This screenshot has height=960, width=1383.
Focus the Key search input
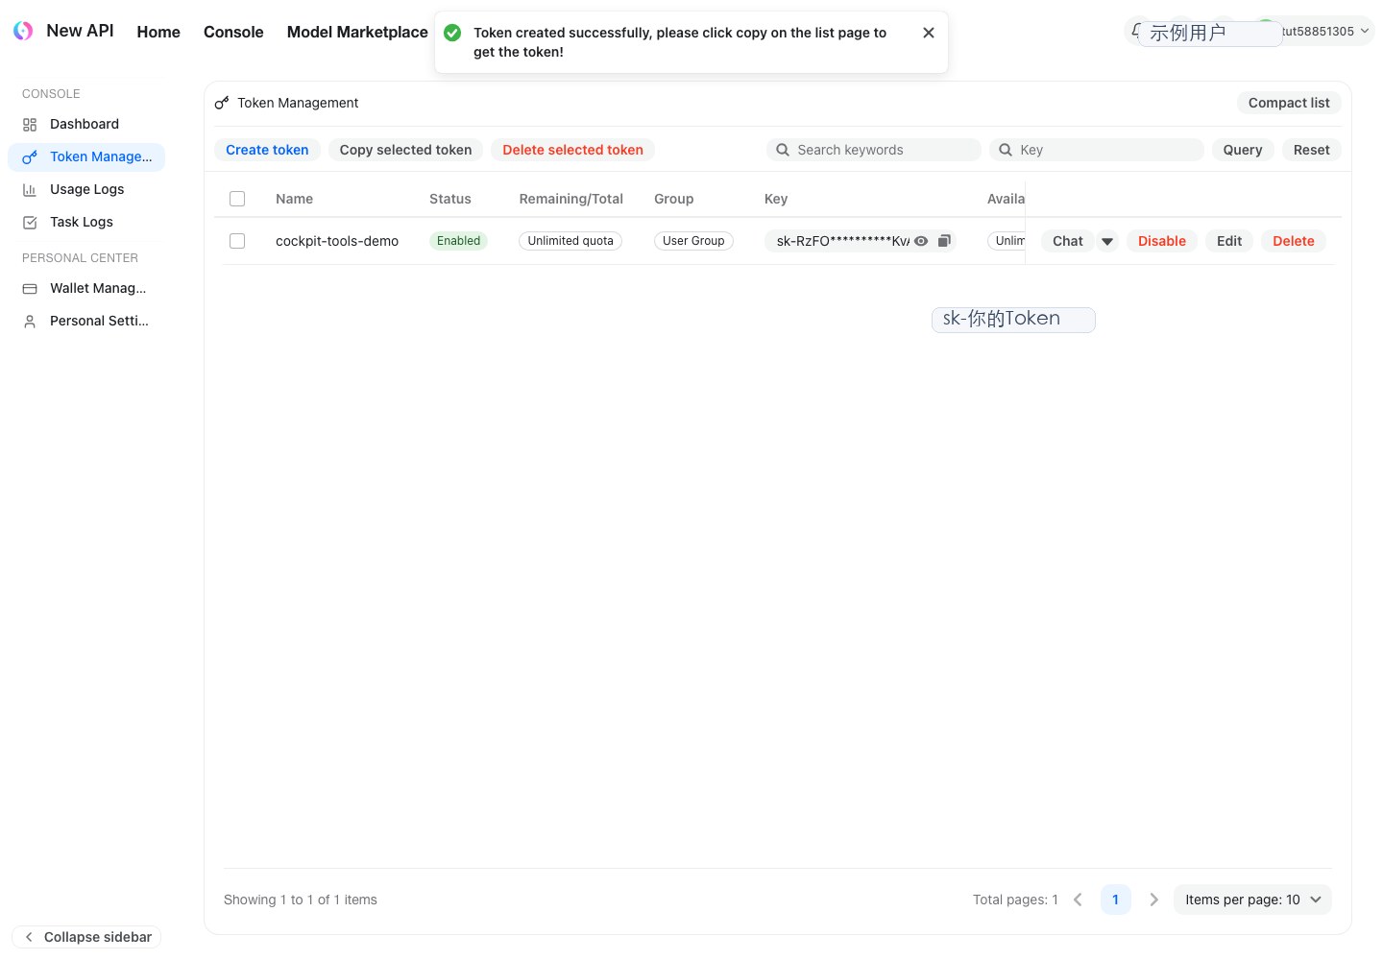(1097, 150)
